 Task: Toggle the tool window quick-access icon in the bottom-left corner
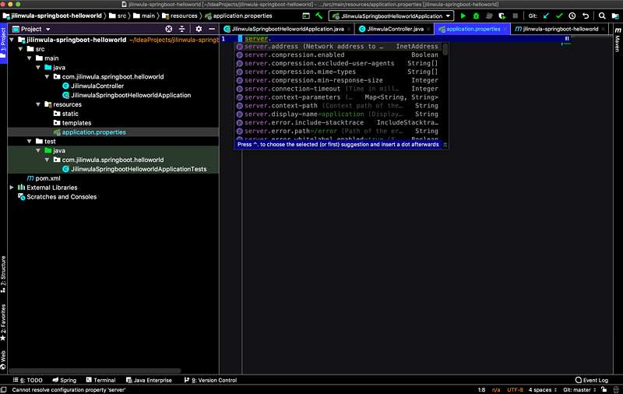click(3, 390)
